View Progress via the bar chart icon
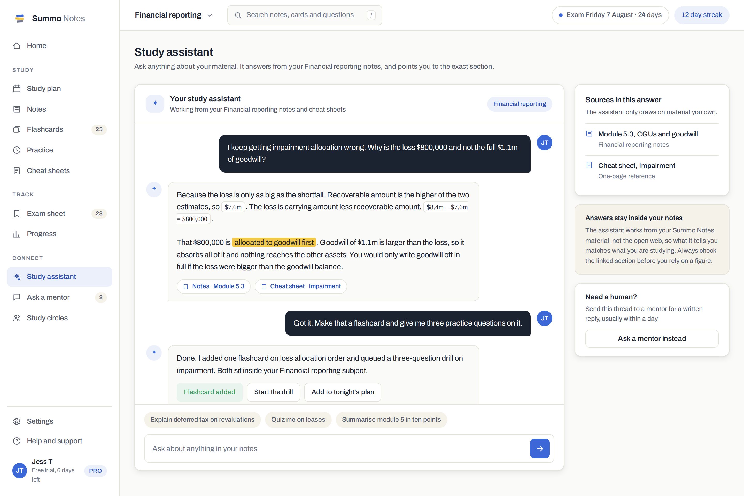 coord(17,234)
